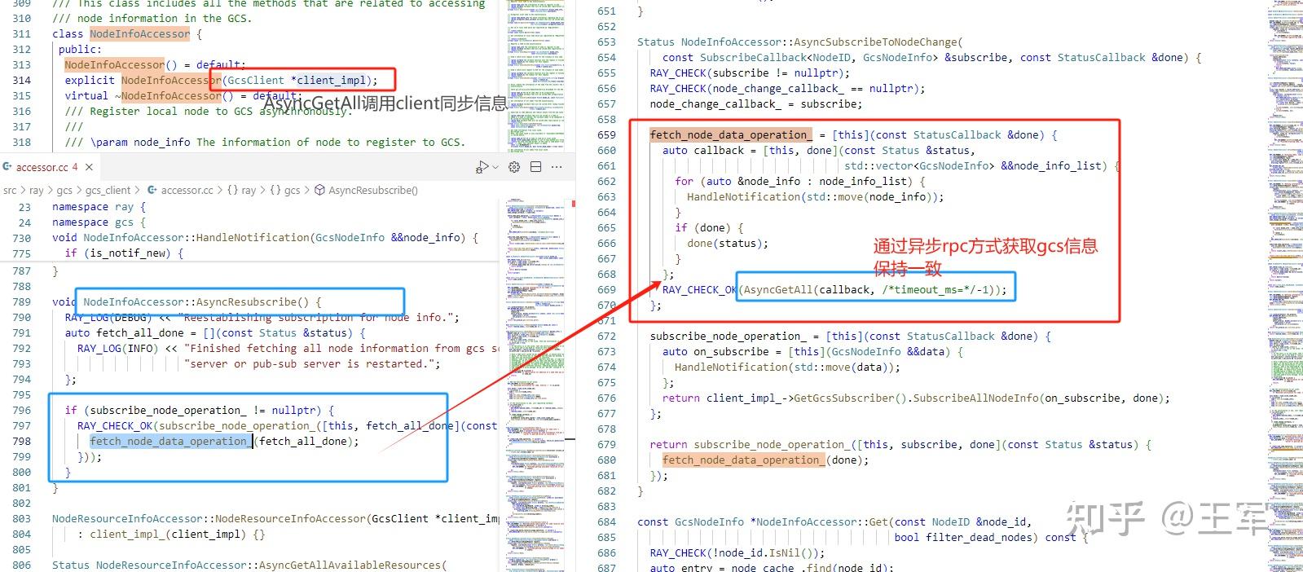Screen dimensions: 1303x572
Task: Click line number 789 in the gutter
Action: point(22,302)
